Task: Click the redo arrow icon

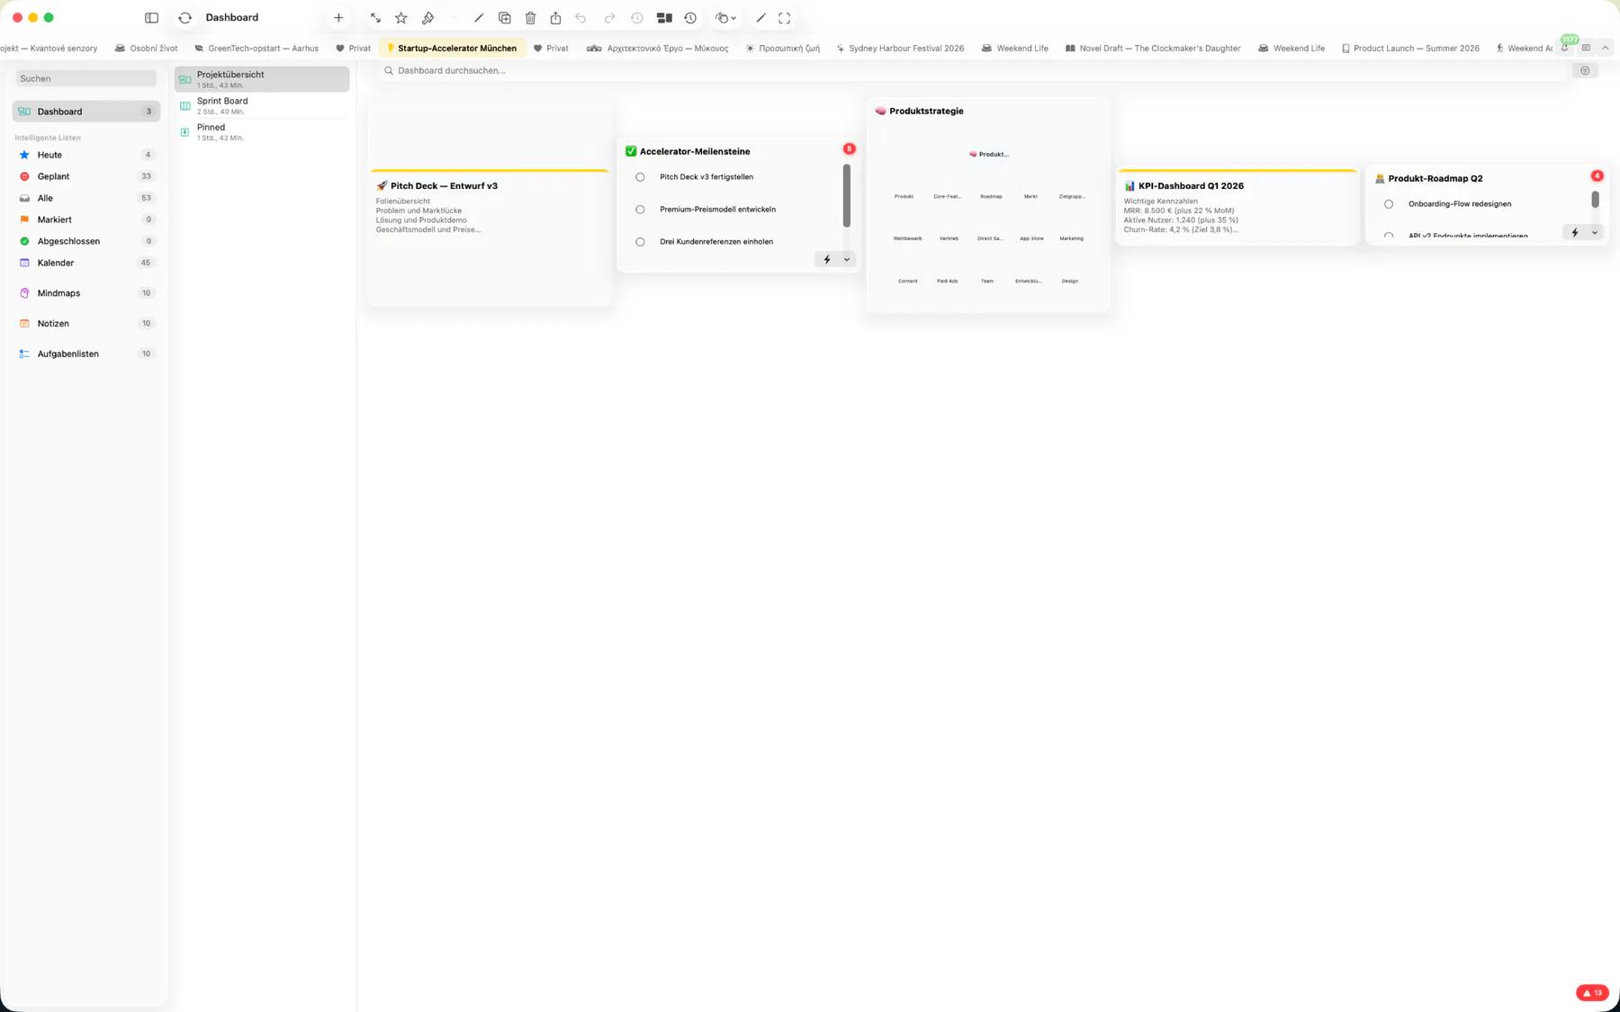Action: click(609, 18)
